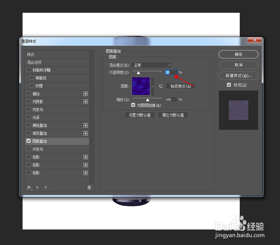Click 取消 button
Image resolution: width=280 pixels, height=245 pixels.
point(239,65)
